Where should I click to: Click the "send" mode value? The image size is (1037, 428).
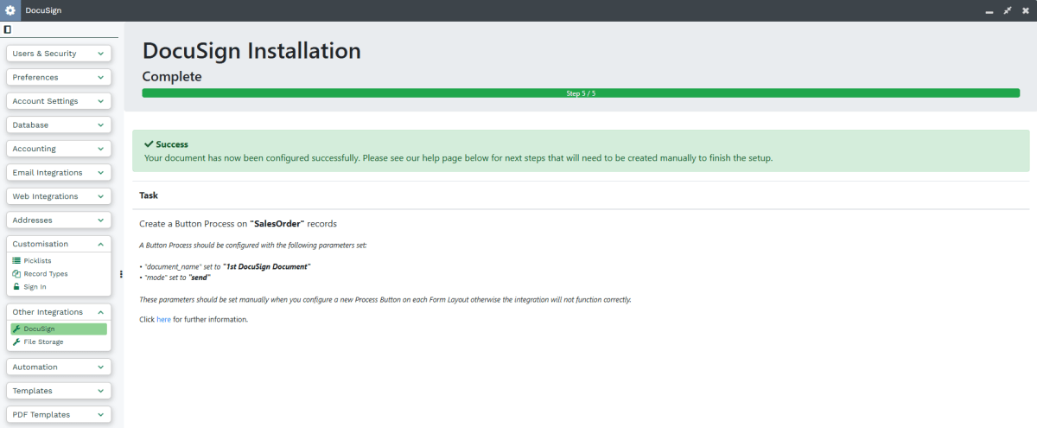tap(200, 278)
